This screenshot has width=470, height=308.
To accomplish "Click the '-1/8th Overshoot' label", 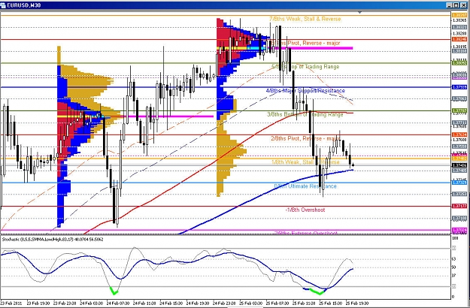I will pyautogui.click(x=305, y=210).
